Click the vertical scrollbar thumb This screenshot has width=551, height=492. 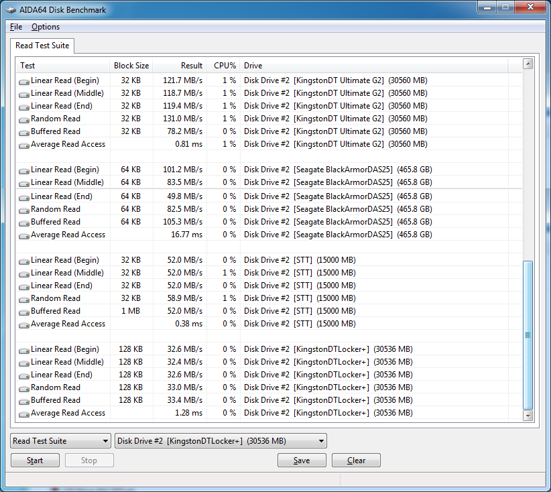click(528, 335)
